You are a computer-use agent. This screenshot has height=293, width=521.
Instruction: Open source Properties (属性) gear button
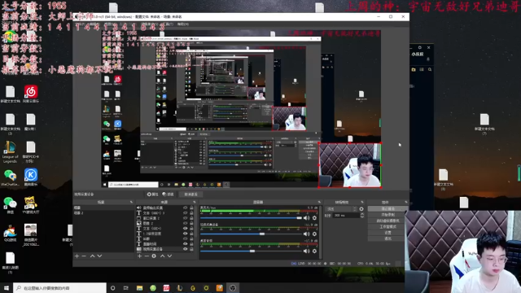[152, 195]
